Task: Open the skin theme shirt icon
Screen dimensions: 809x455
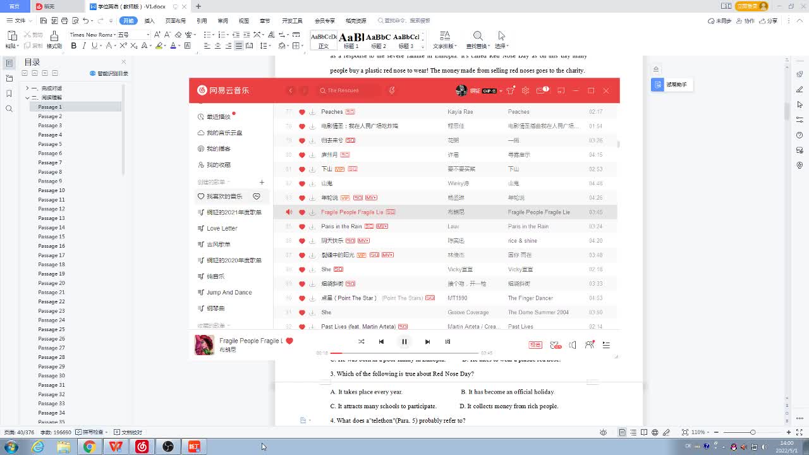Action: (x=511, y=90)
